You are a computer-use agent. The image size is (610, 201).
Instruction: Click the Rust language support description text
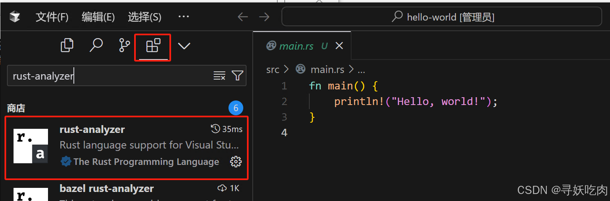click(149, 145)
